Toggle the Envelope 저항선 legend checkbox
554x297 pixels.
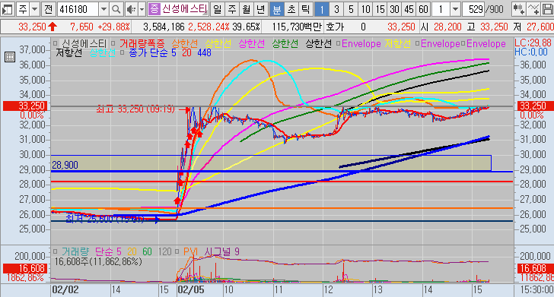click(338, 44)
